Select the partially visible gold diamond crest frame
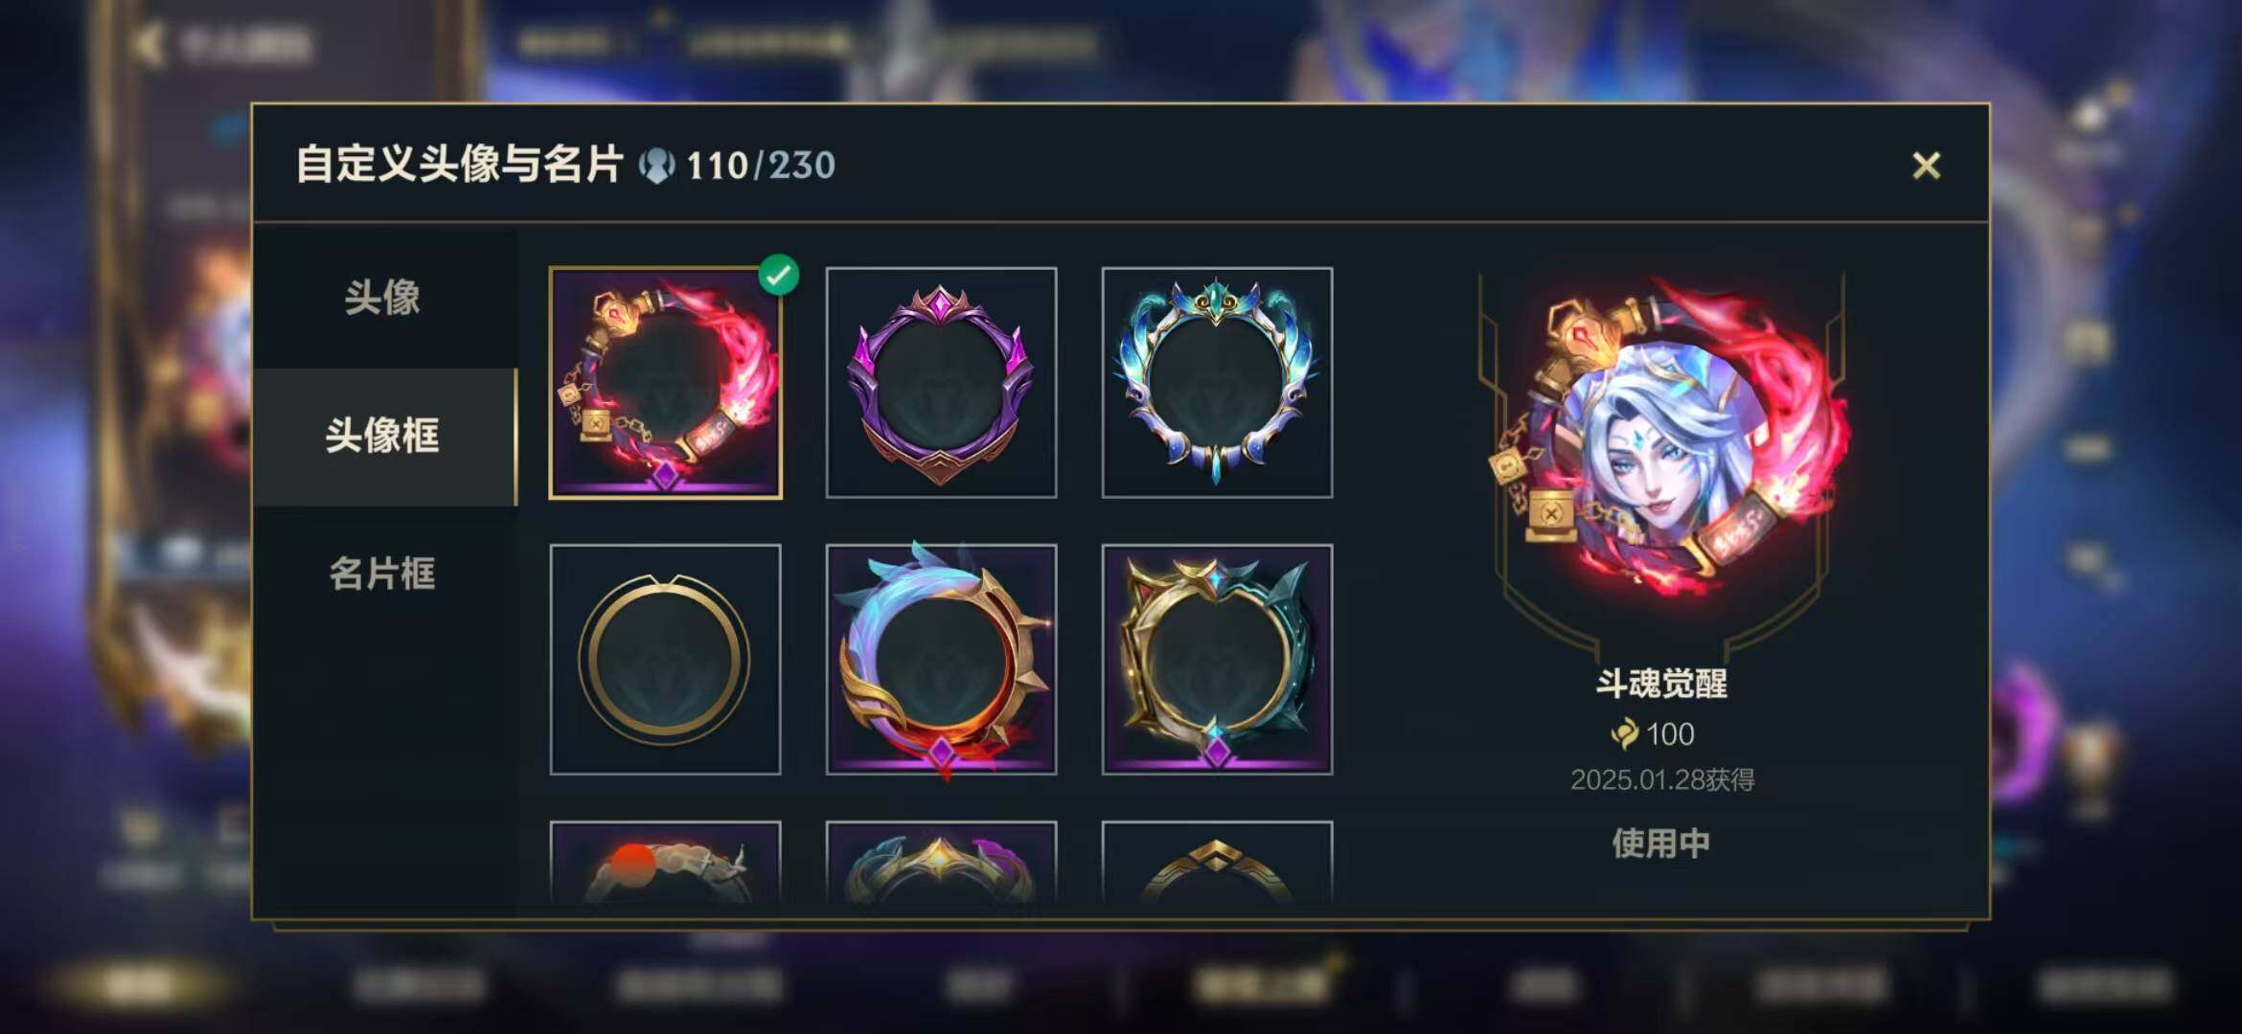This screenshot has height=1034, width=2242. [941, 862]
